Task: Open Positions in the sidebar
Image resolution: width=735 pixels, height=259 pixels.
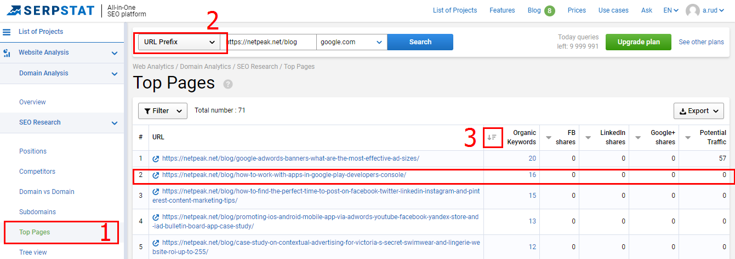Action: (x=33, y=151)
